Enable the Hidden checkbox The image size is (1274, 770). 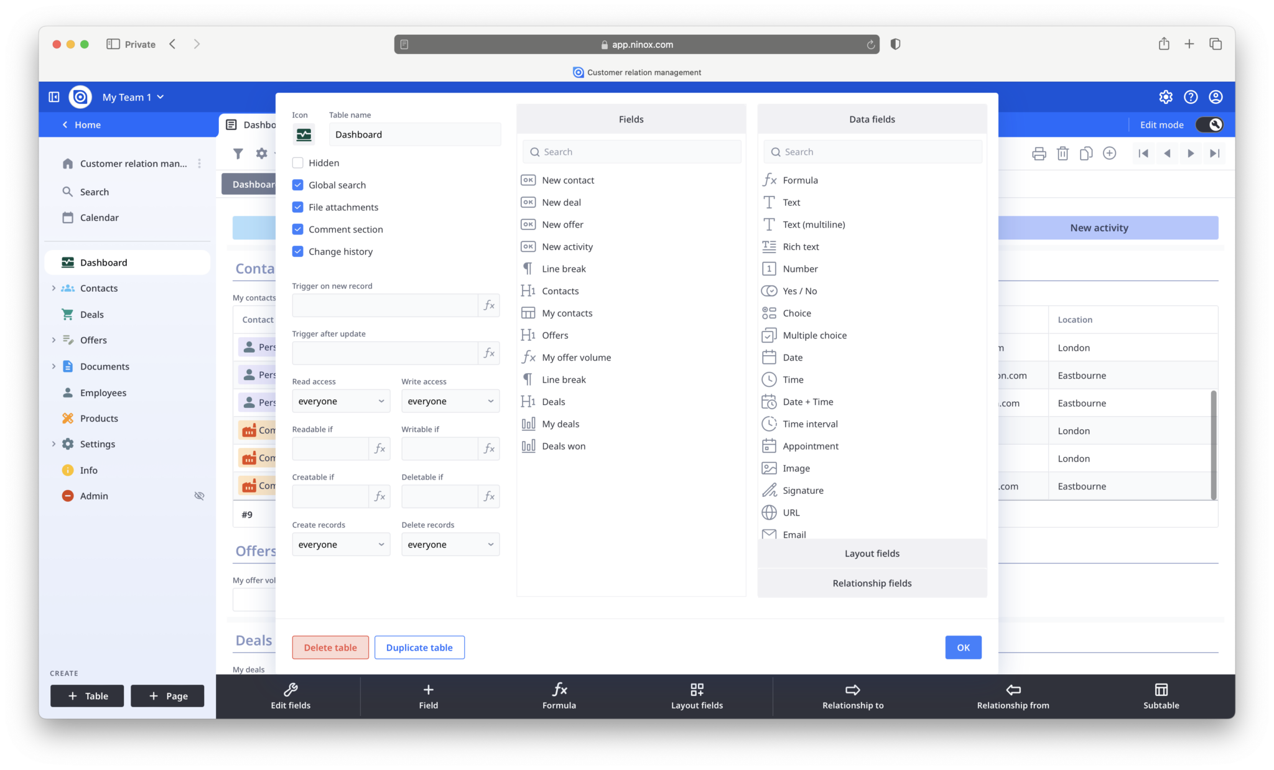[297, 162]
